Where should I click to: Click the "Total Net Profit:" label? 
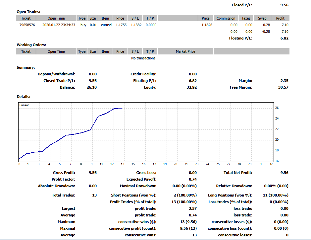[x=238, y=173]
